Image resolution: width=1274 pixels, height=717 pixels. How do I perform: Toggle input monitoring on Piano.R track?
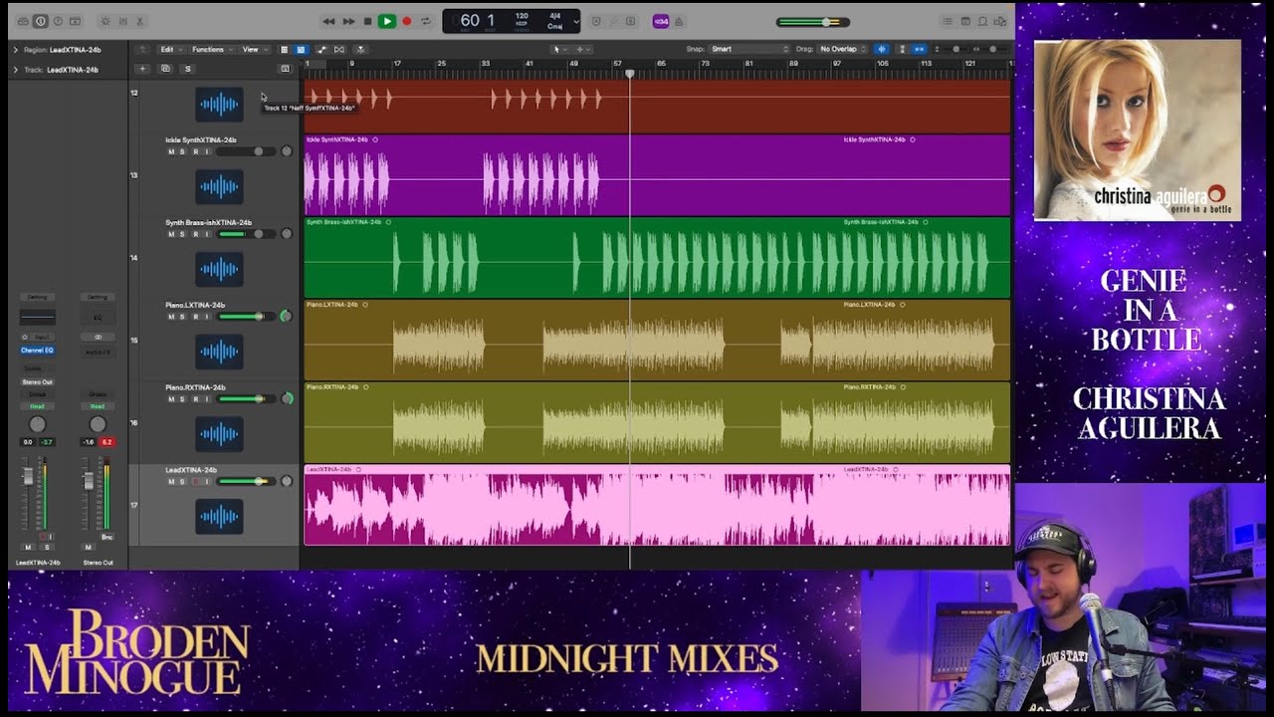click(x=207, y=399)
